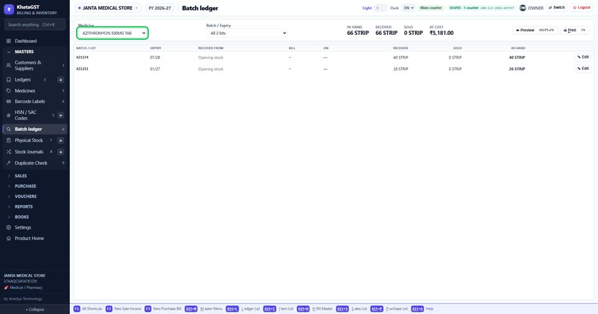Focus the Search anything field

point(35,25)
